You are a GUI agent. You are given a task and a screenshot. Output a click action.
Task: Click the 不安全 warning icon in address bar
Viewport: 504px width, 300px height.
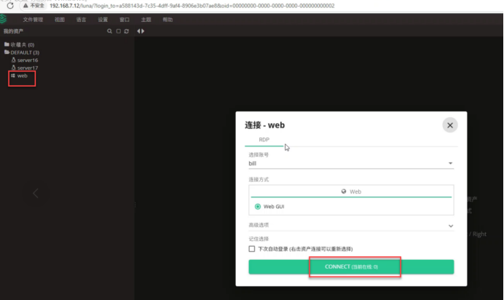click(25, 5)
